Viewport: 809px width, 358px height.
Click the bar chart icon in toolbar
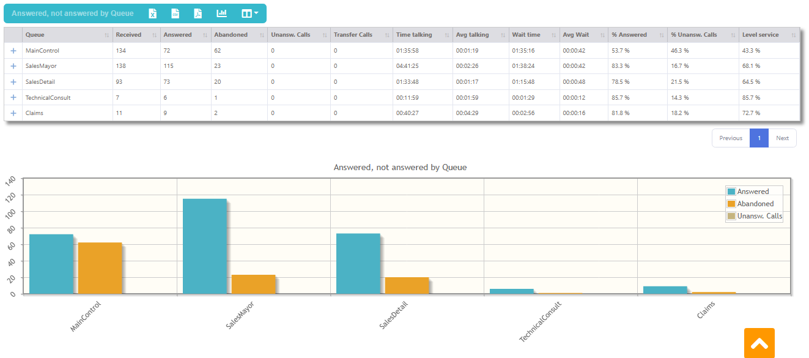(221, 13)
